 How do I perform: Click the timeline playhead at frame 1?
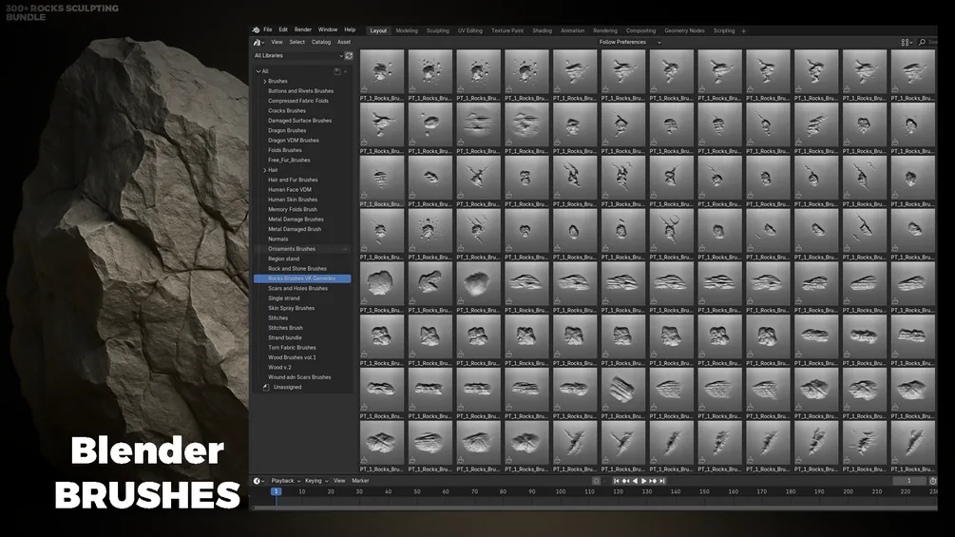tap(276, 491)
